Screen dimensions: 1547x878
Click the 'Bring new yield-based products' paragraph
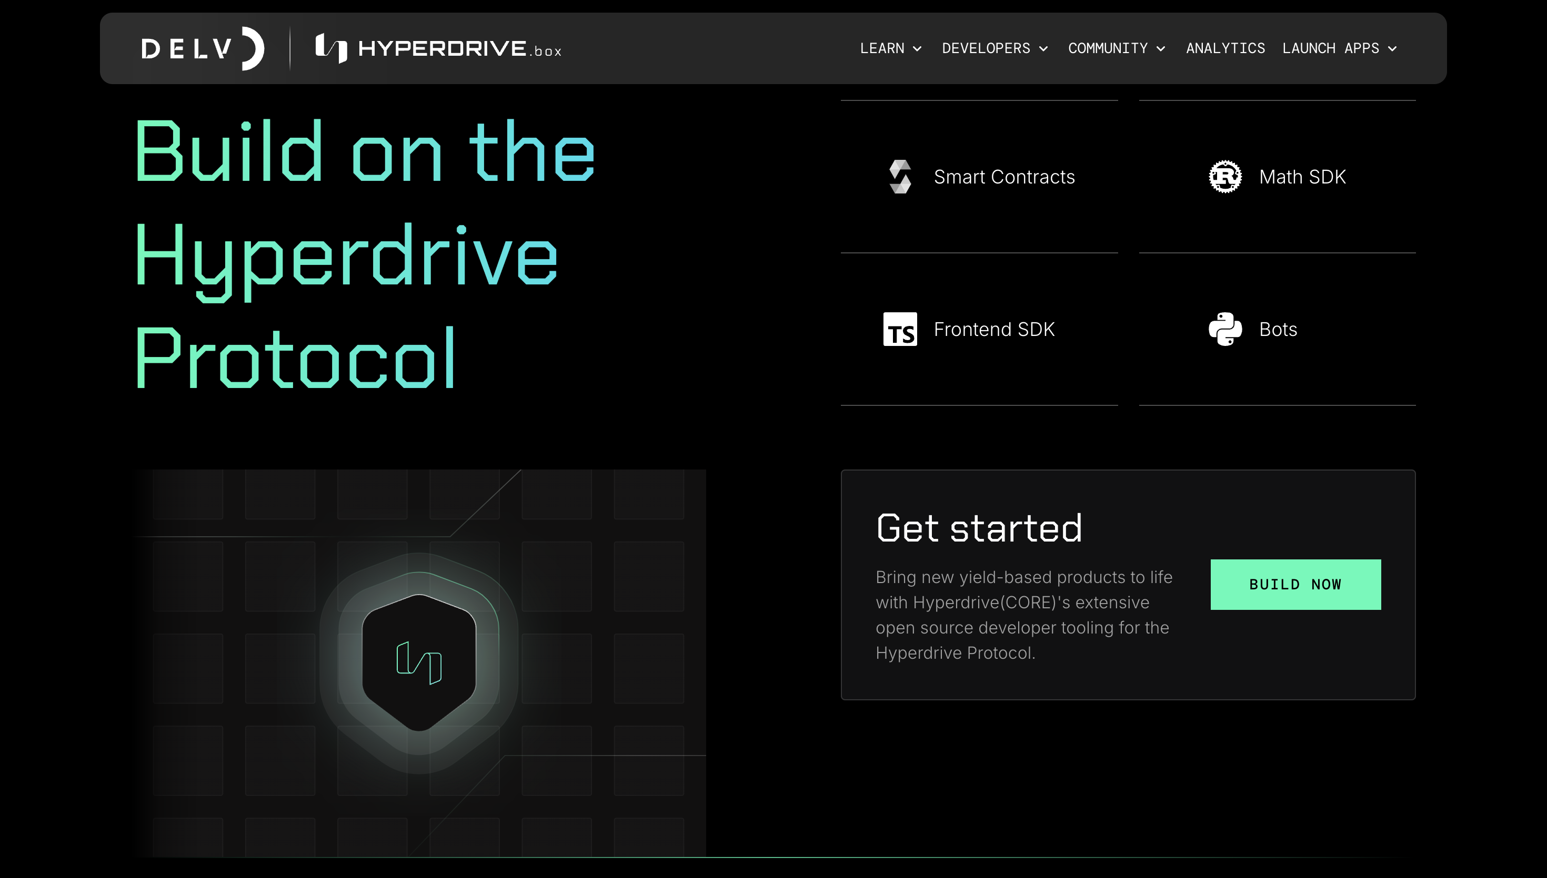click(x=1024, y=615)
